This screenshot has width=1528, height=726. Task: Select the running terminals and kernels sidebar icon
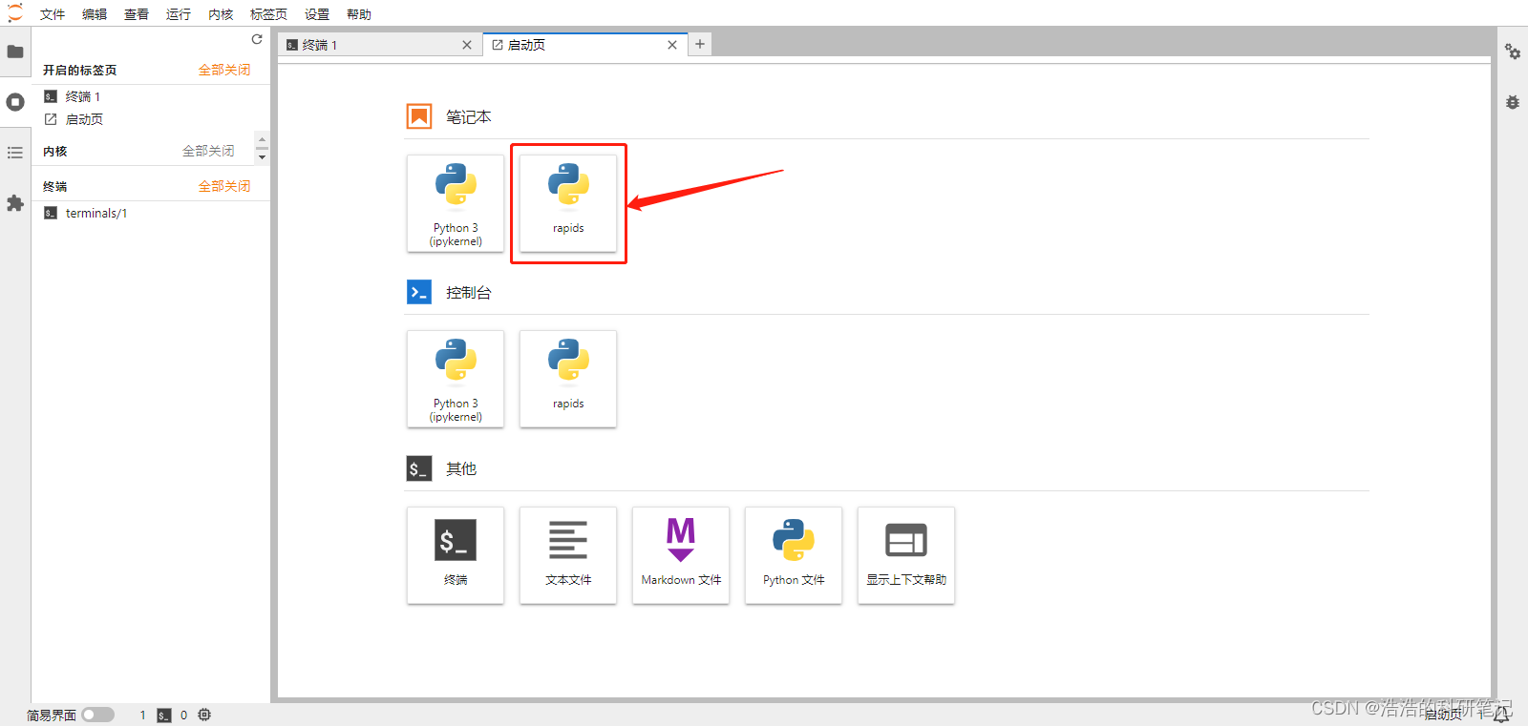click(x=15, y=102)
